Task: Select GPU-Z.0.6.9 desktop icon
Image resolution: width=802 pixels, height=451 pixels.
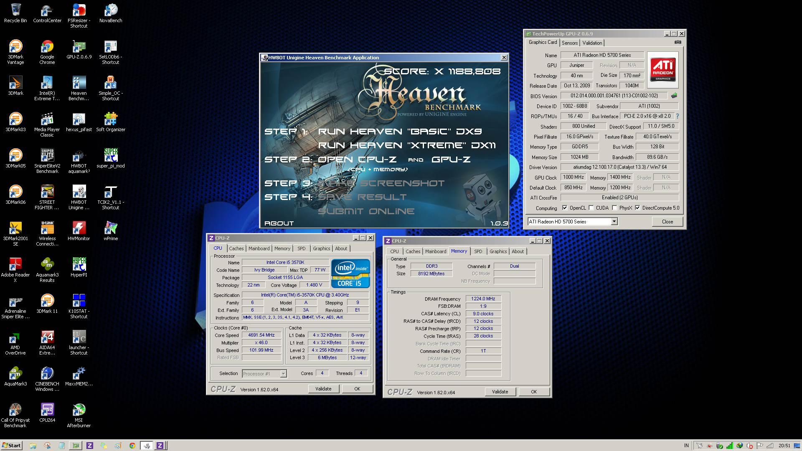Action: [79, 49]
